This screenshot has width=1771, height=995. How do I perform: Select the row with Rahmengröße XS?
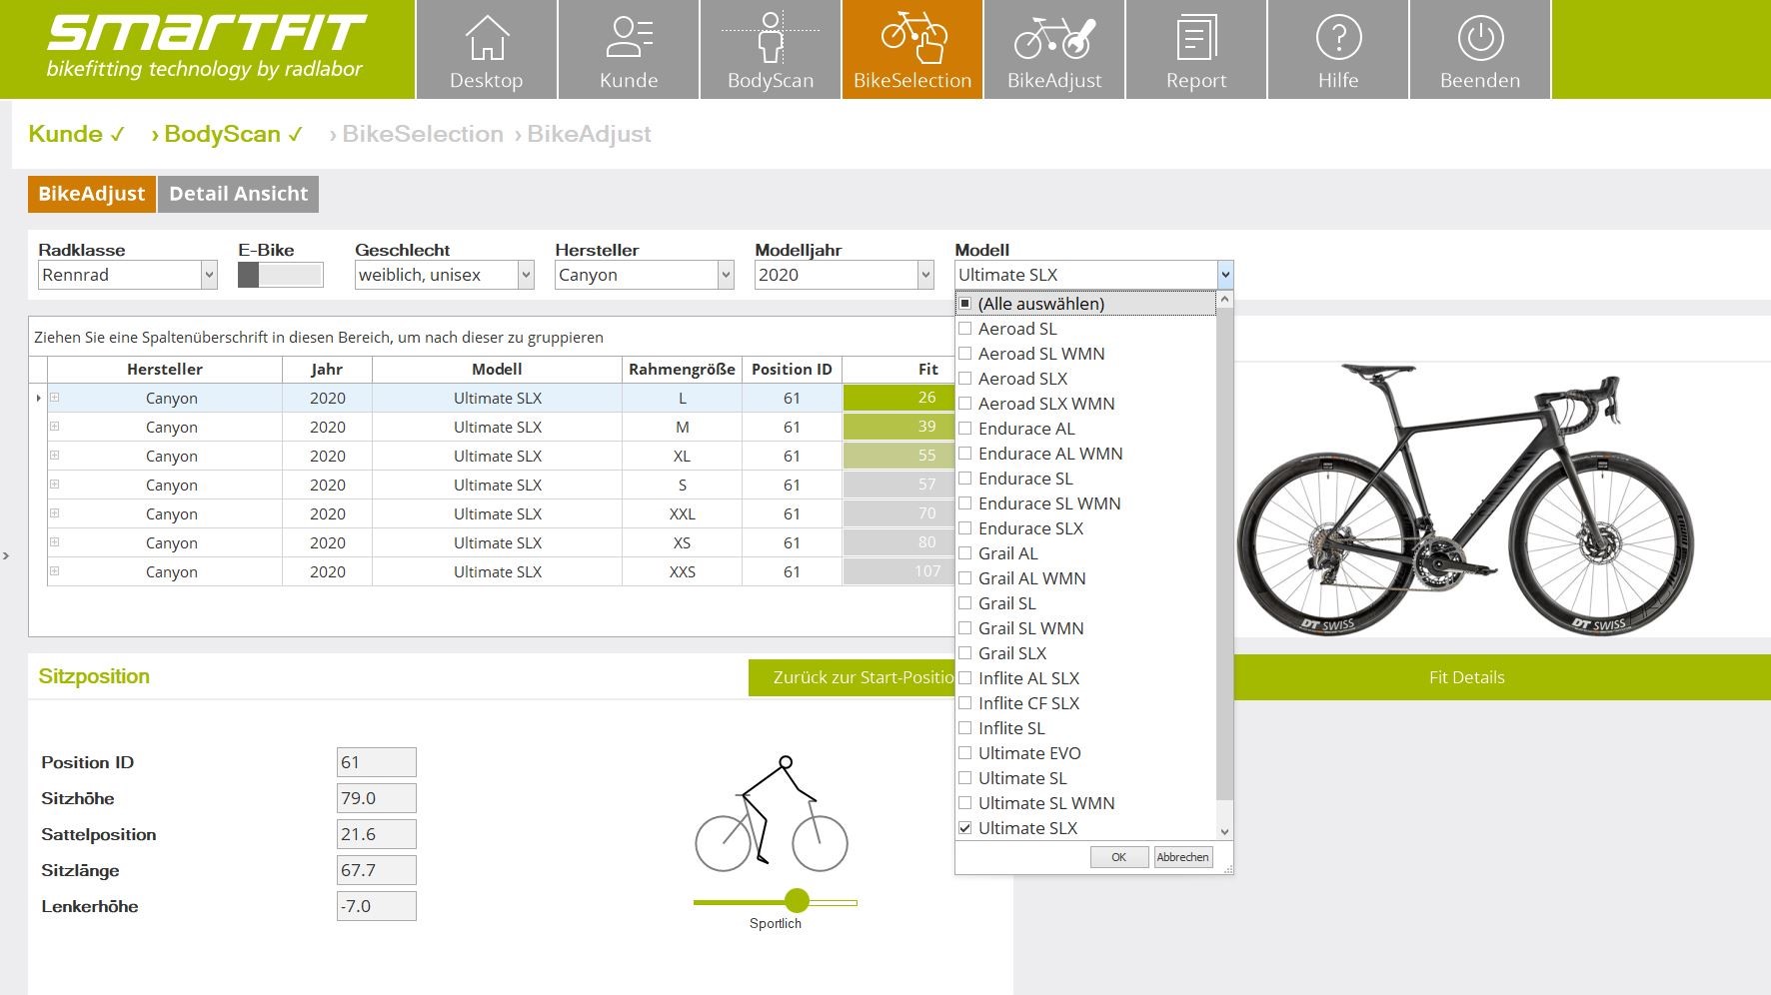coord(501,542)
